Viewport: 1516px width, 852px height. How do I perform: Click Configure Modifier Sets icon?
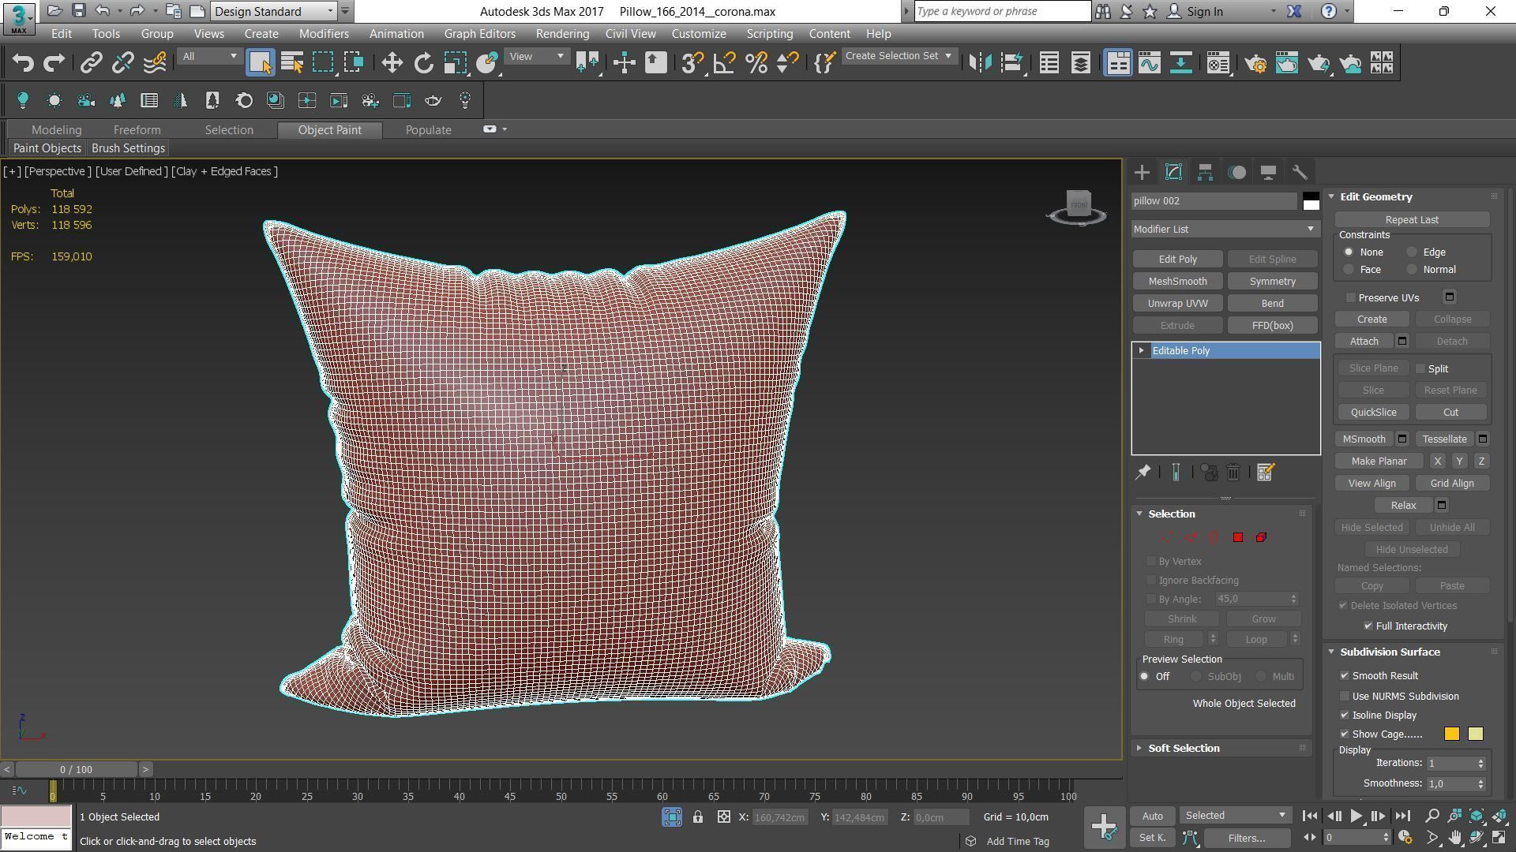point(1265,473)
